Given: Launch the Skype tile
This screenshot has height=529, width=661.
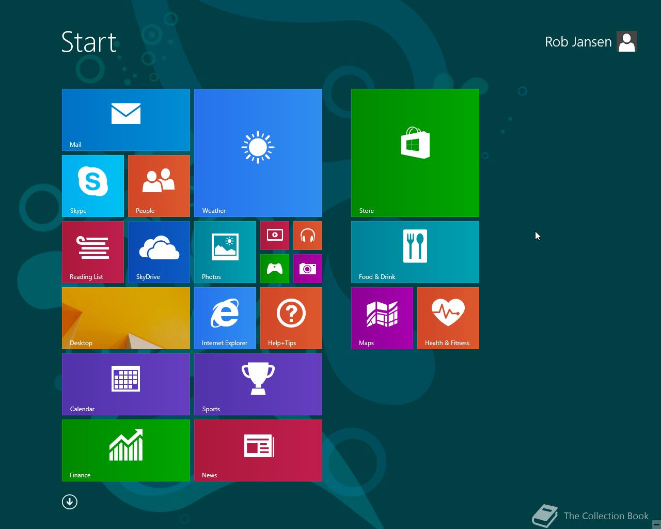Looking at the screenshot, I should point(93,186).
